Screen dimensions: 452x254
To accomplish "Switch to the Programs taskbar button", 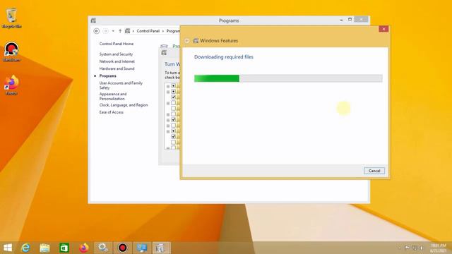I will coord(161,248).
